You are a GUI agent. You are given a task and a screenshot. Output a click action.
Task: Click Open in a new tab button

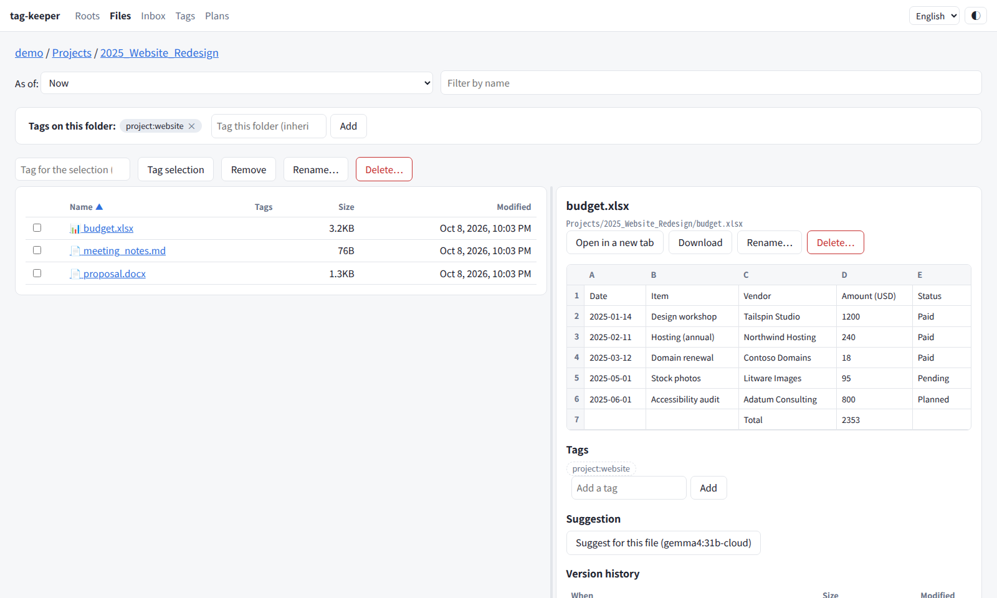[x=615, y=242]
